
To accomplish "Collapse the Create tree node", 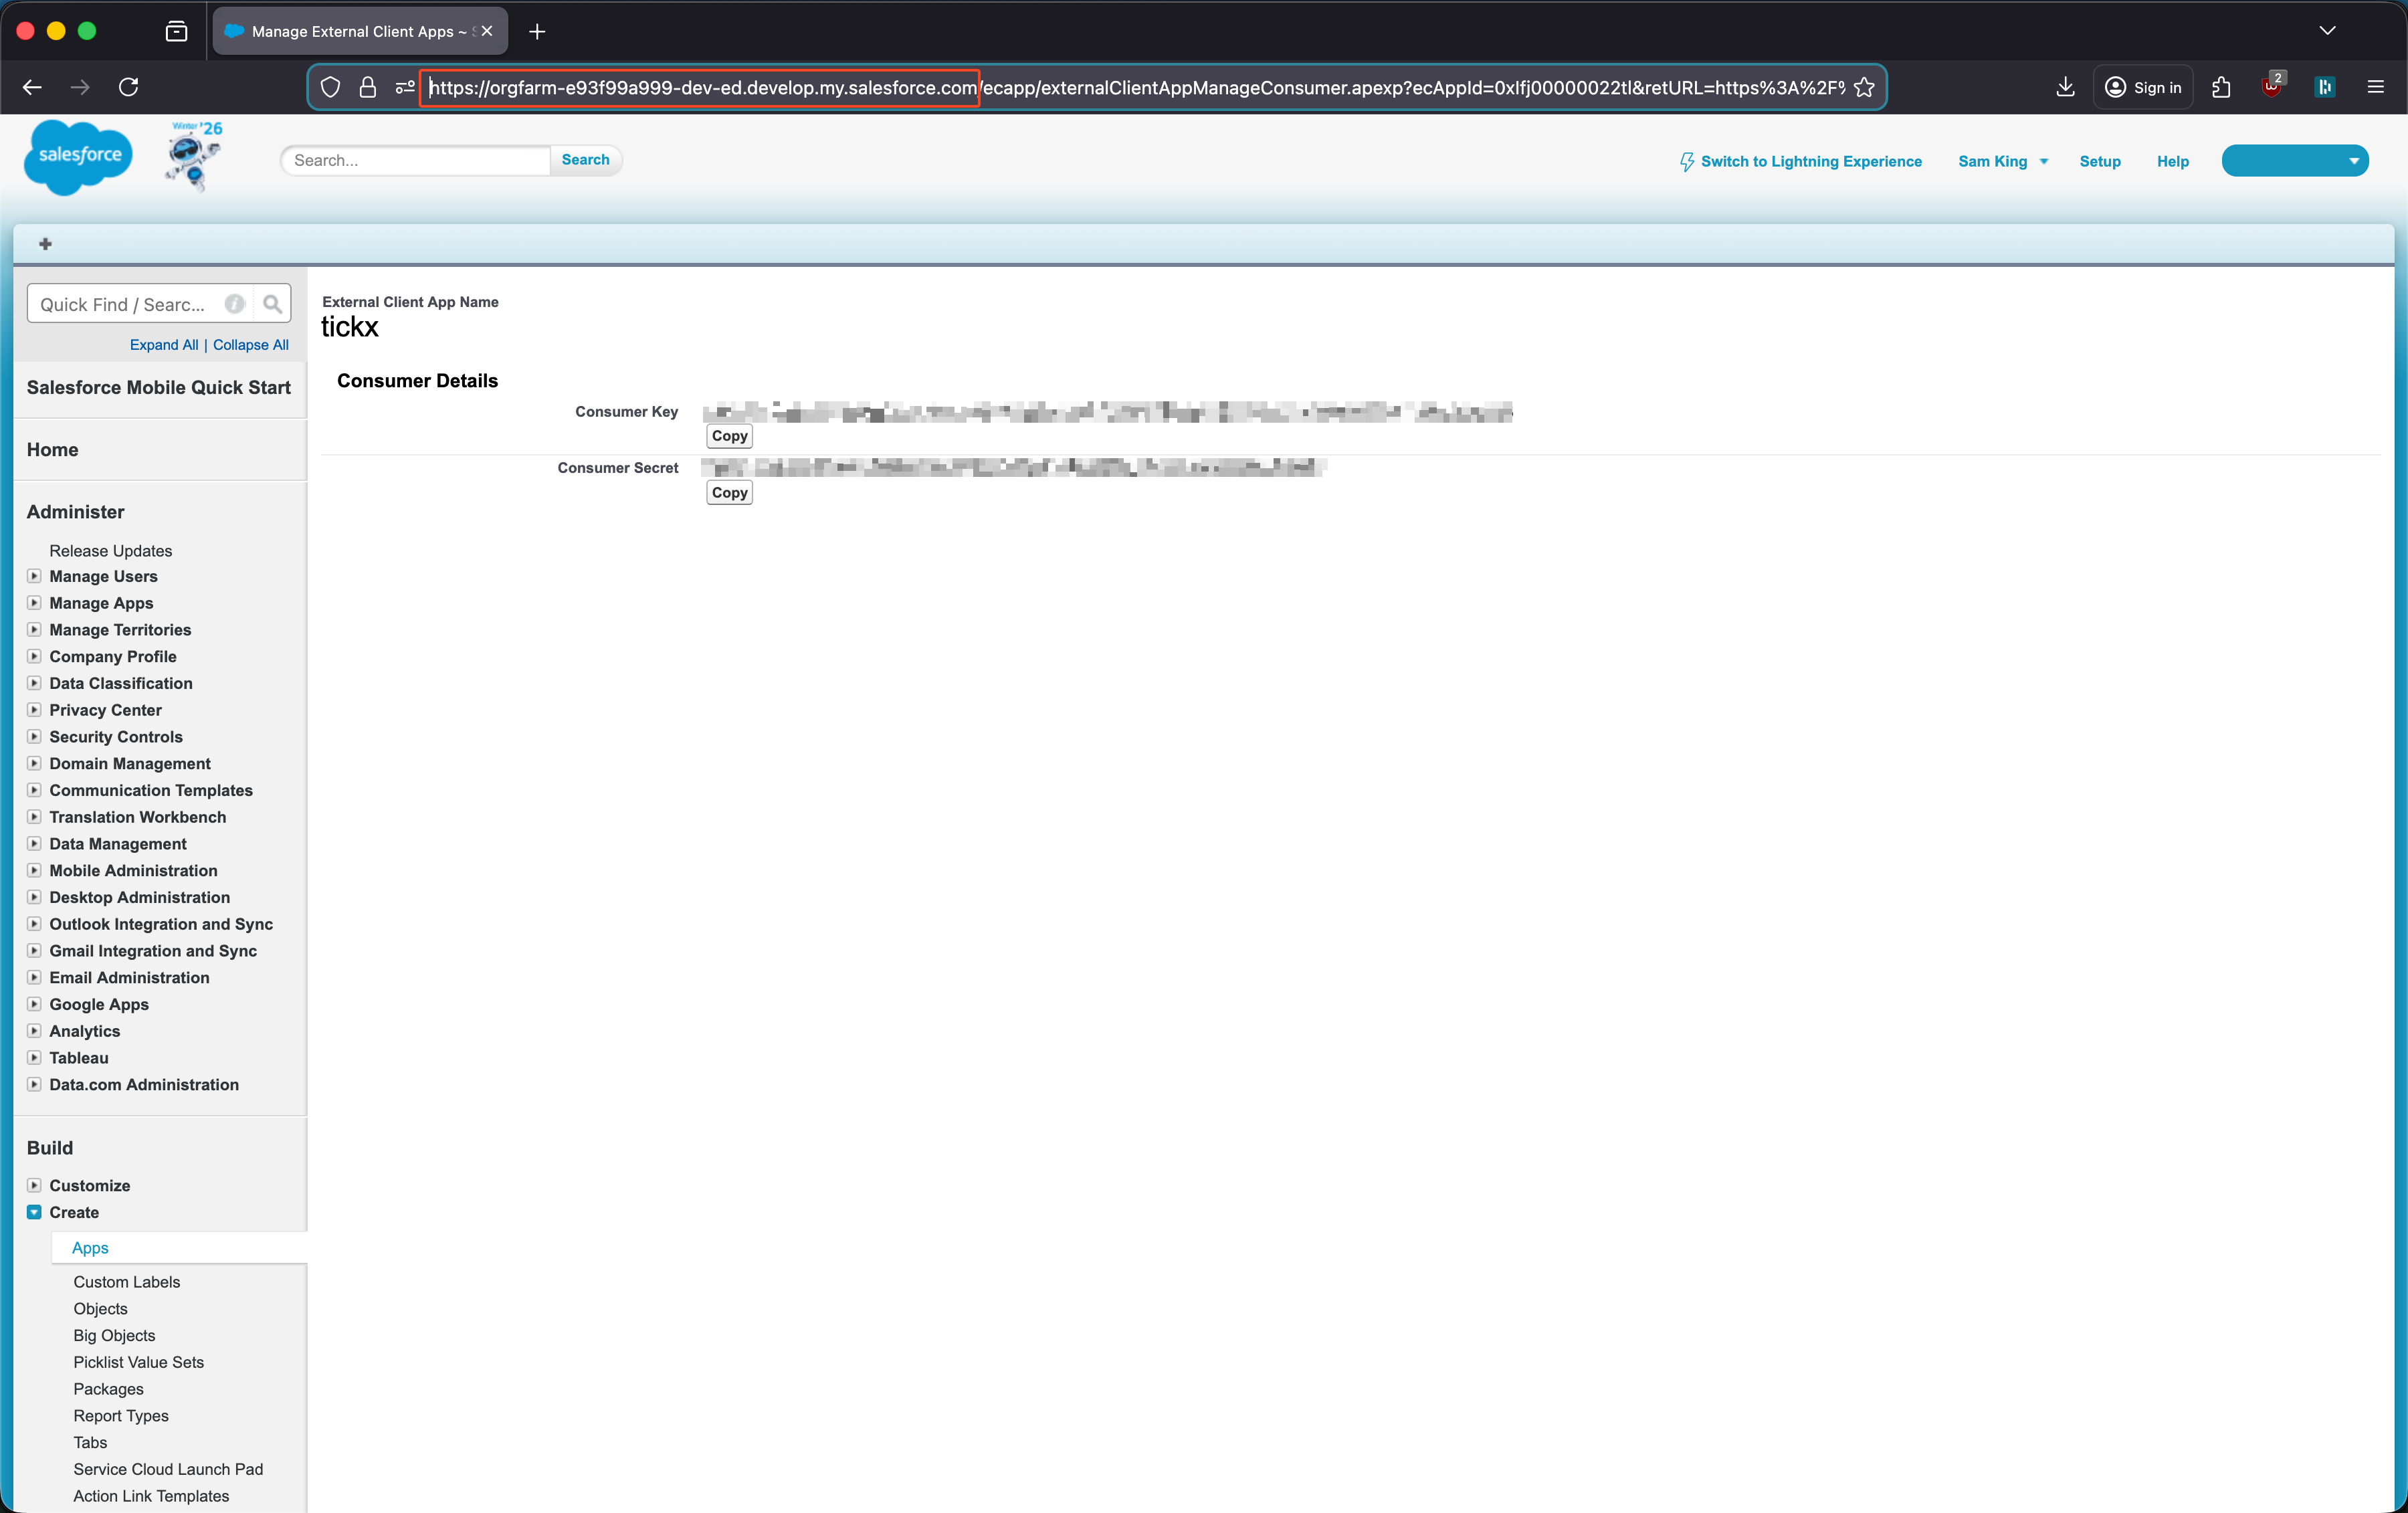I will pos(34,1212).
